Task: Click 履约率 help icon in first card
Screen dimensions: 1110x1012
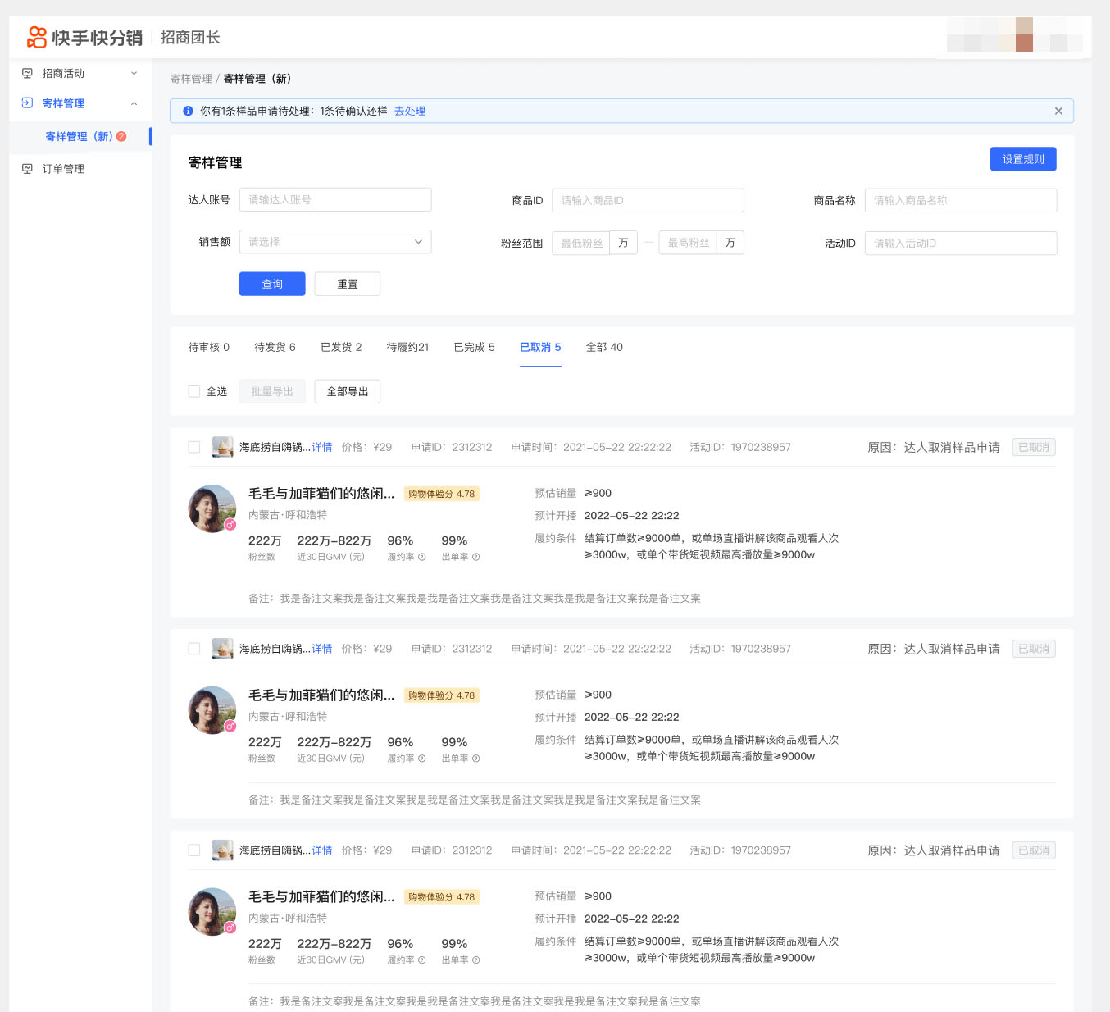Action: (x=422, y=557)
